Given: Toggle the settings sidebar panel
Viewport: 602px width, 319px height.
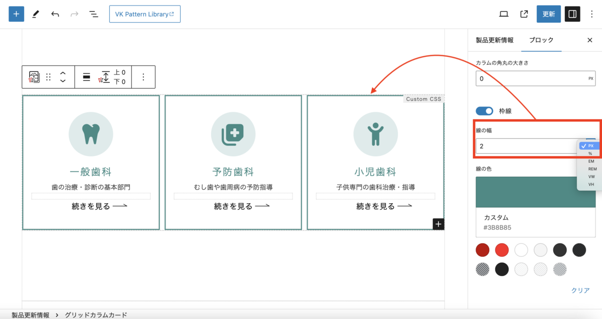Looking at the screenshot, I should coord(572,14).
